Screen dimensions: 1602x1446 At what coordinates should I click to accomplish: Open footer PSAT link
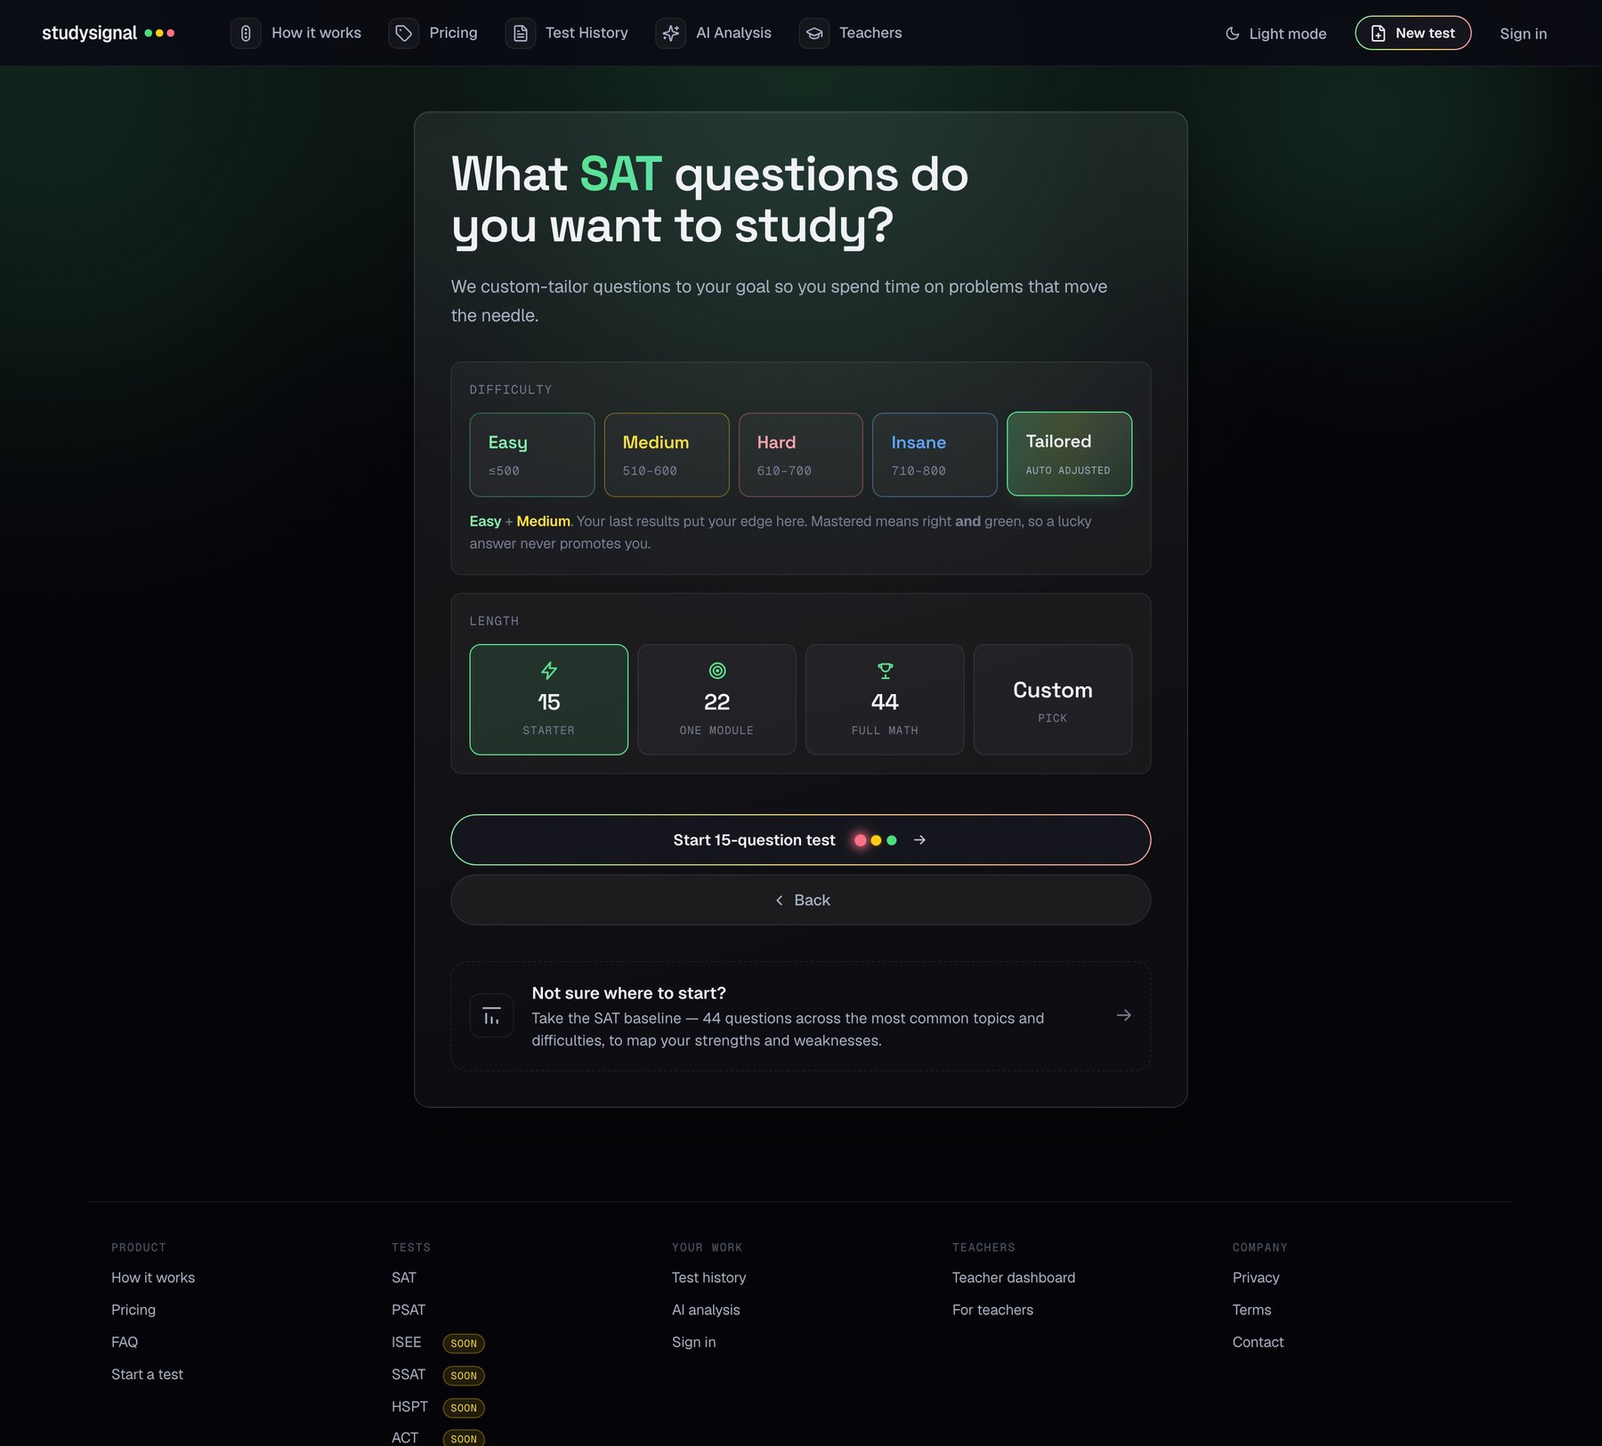point(409,1310)
